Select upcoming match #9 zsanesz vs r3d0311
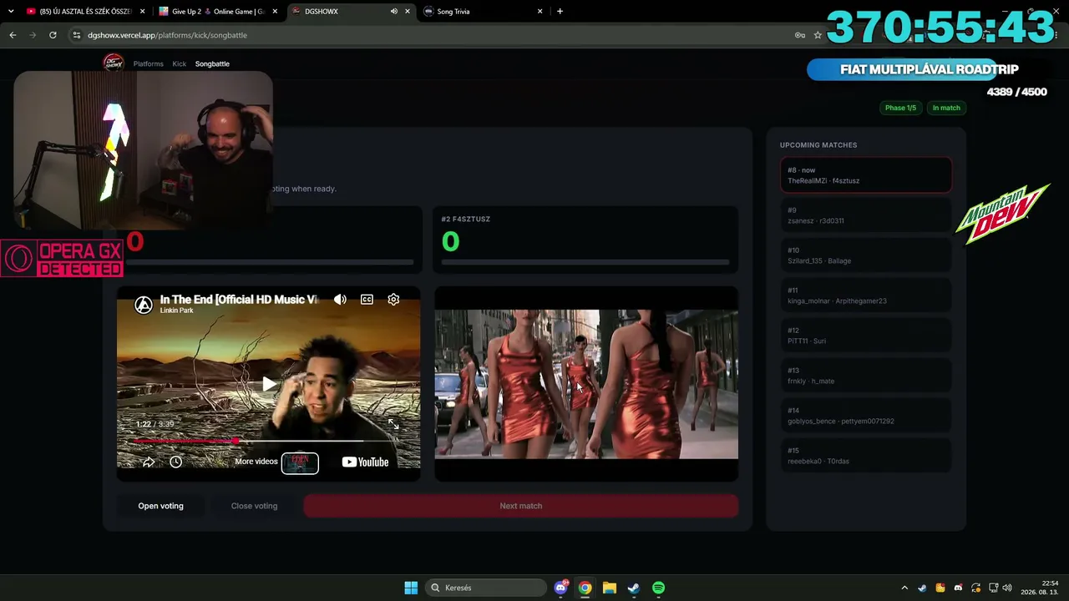The width and height of the screenshot is (1069, 601). coord(866,215)
